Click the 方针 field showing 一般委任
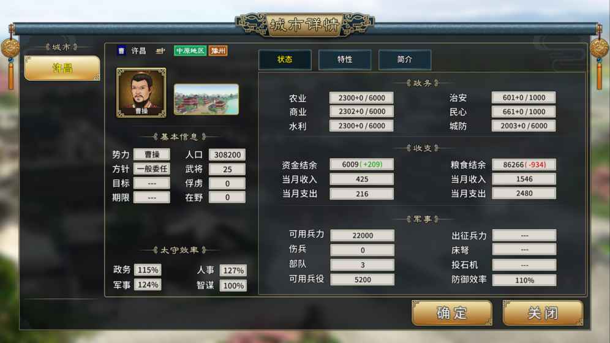Image resolution: width=610 pixels, height=343 pixels. (x=152, y=169)
